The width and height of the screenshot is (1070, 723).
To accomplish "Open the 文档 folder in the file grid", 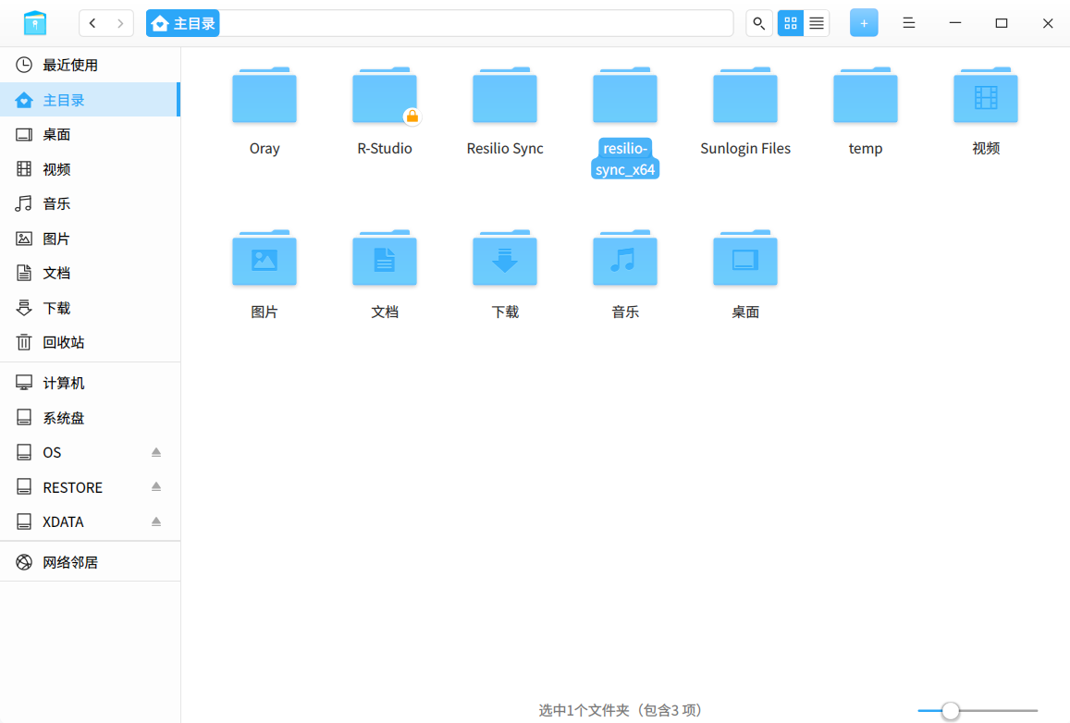I will pos(384,259).
